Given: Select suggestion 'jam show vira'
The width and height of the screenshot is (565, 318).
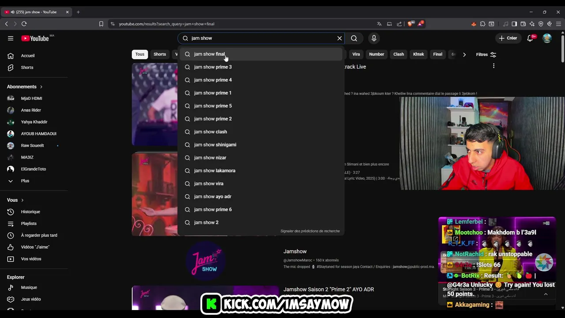Looking at the screenshot, I should 261,184.
